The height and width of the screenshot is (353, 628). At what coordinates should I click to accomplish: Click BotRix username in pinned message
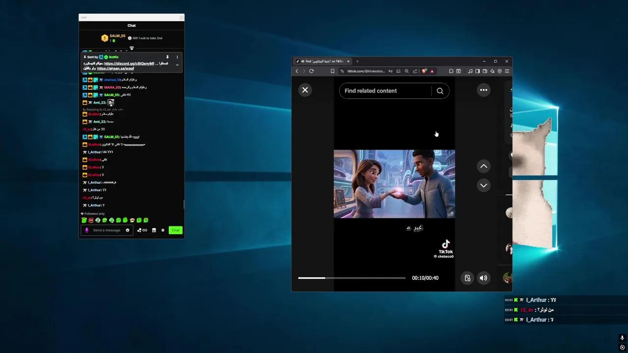click(x=114, y=57)
